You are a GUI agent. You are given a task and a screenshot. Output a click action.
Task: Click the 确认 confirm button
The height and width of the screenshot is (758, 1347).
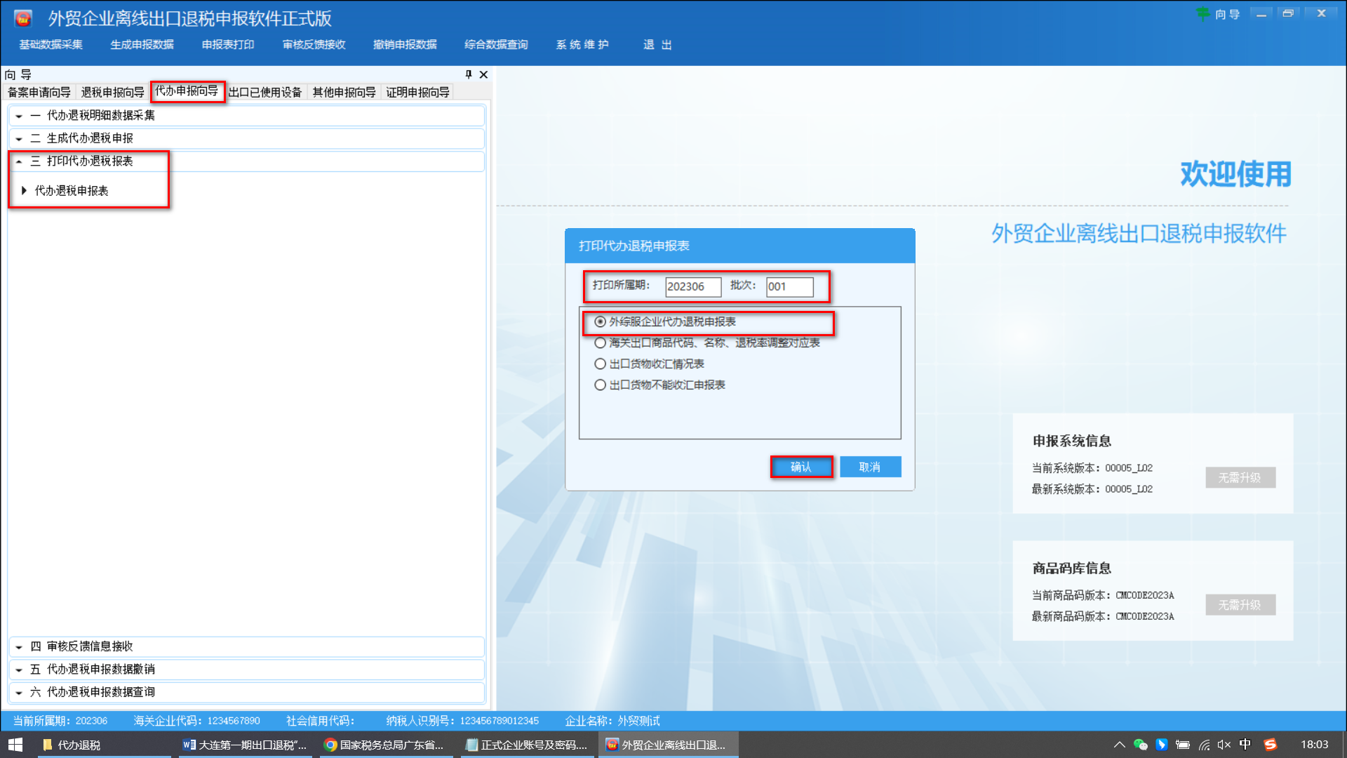[x=802, y=466]
